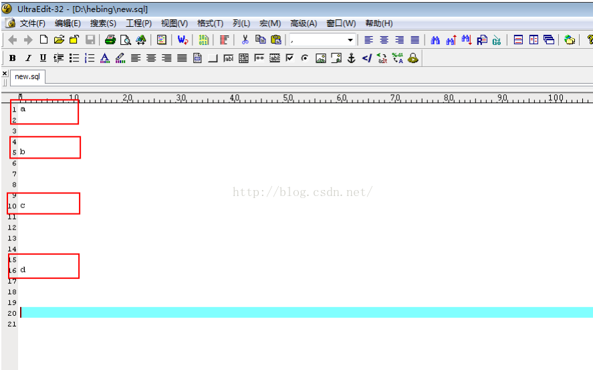Open Go To line via the Go icon
Viewport: 593px width, 370px height.
pyautogui.click(x=497, y=40)
